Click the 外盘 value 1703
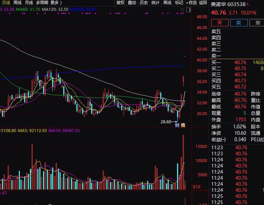Screen dimensions: 264x205 (x=241, y=119)
